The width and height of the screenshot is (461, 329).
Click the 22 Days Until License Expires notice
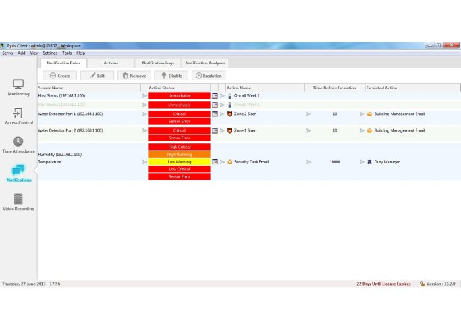pos(383,284)
